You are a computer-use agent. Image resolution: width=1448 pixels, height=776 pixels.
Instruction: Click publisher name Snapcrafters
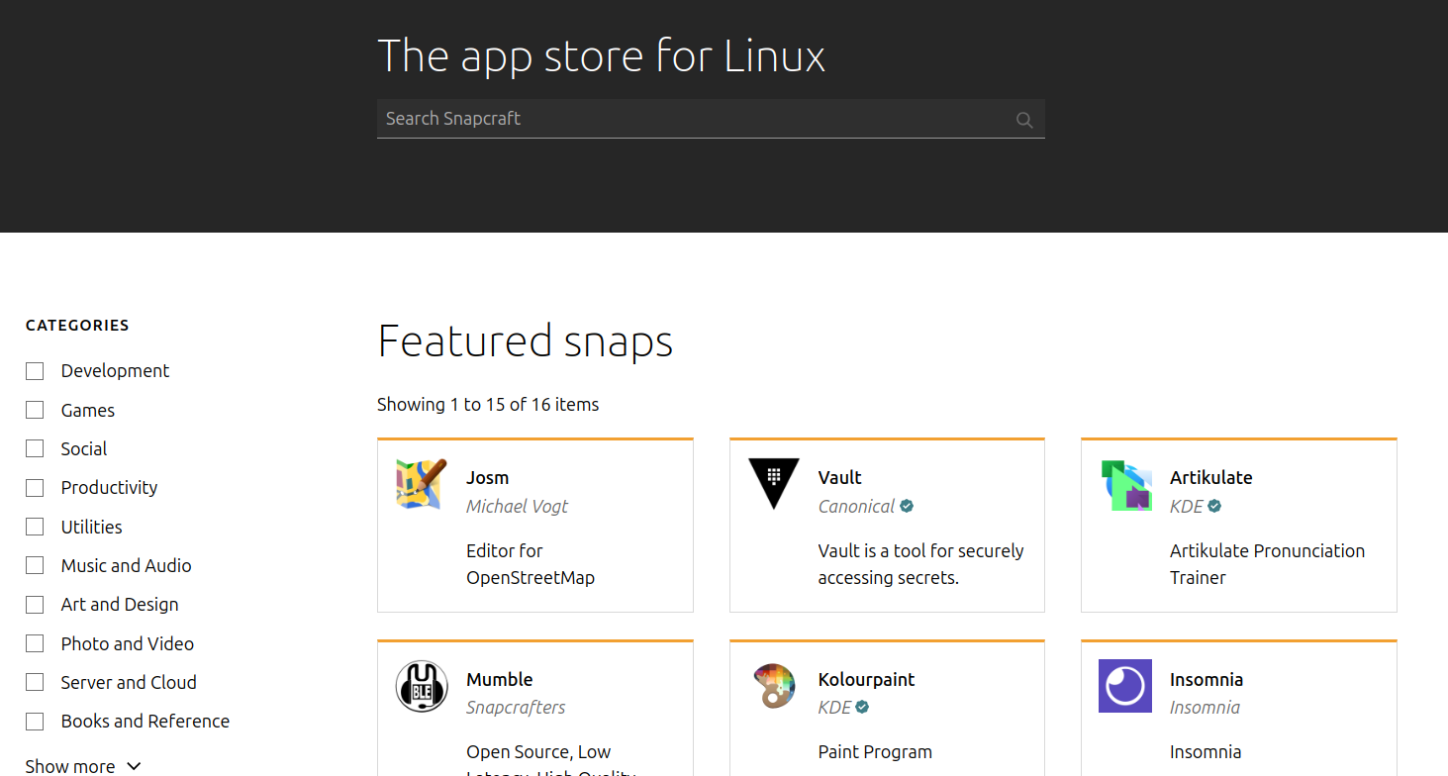[516, 708]
